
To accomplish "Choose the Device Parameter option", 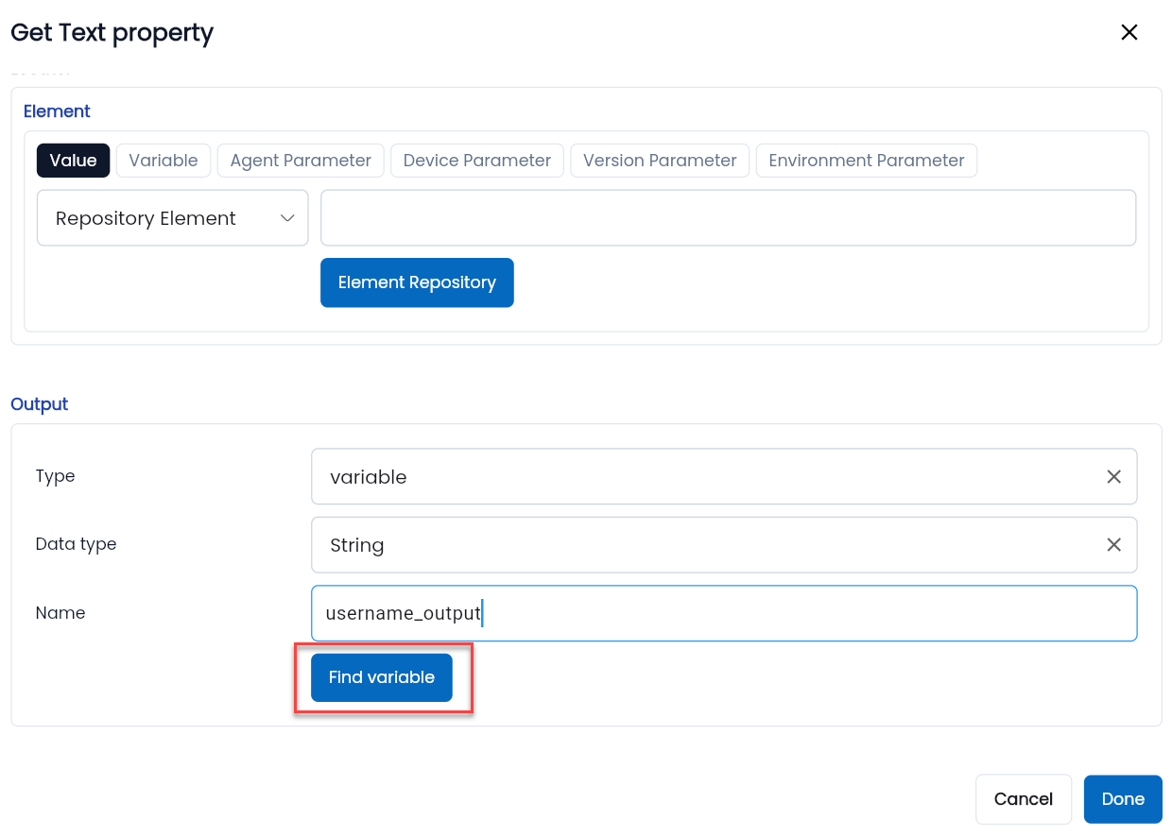I will [477, 161].
